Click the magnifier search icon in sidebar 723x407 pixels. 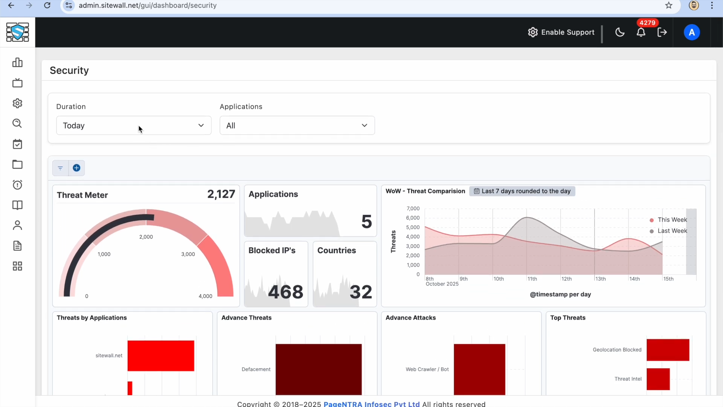click(x=17, y=124)
